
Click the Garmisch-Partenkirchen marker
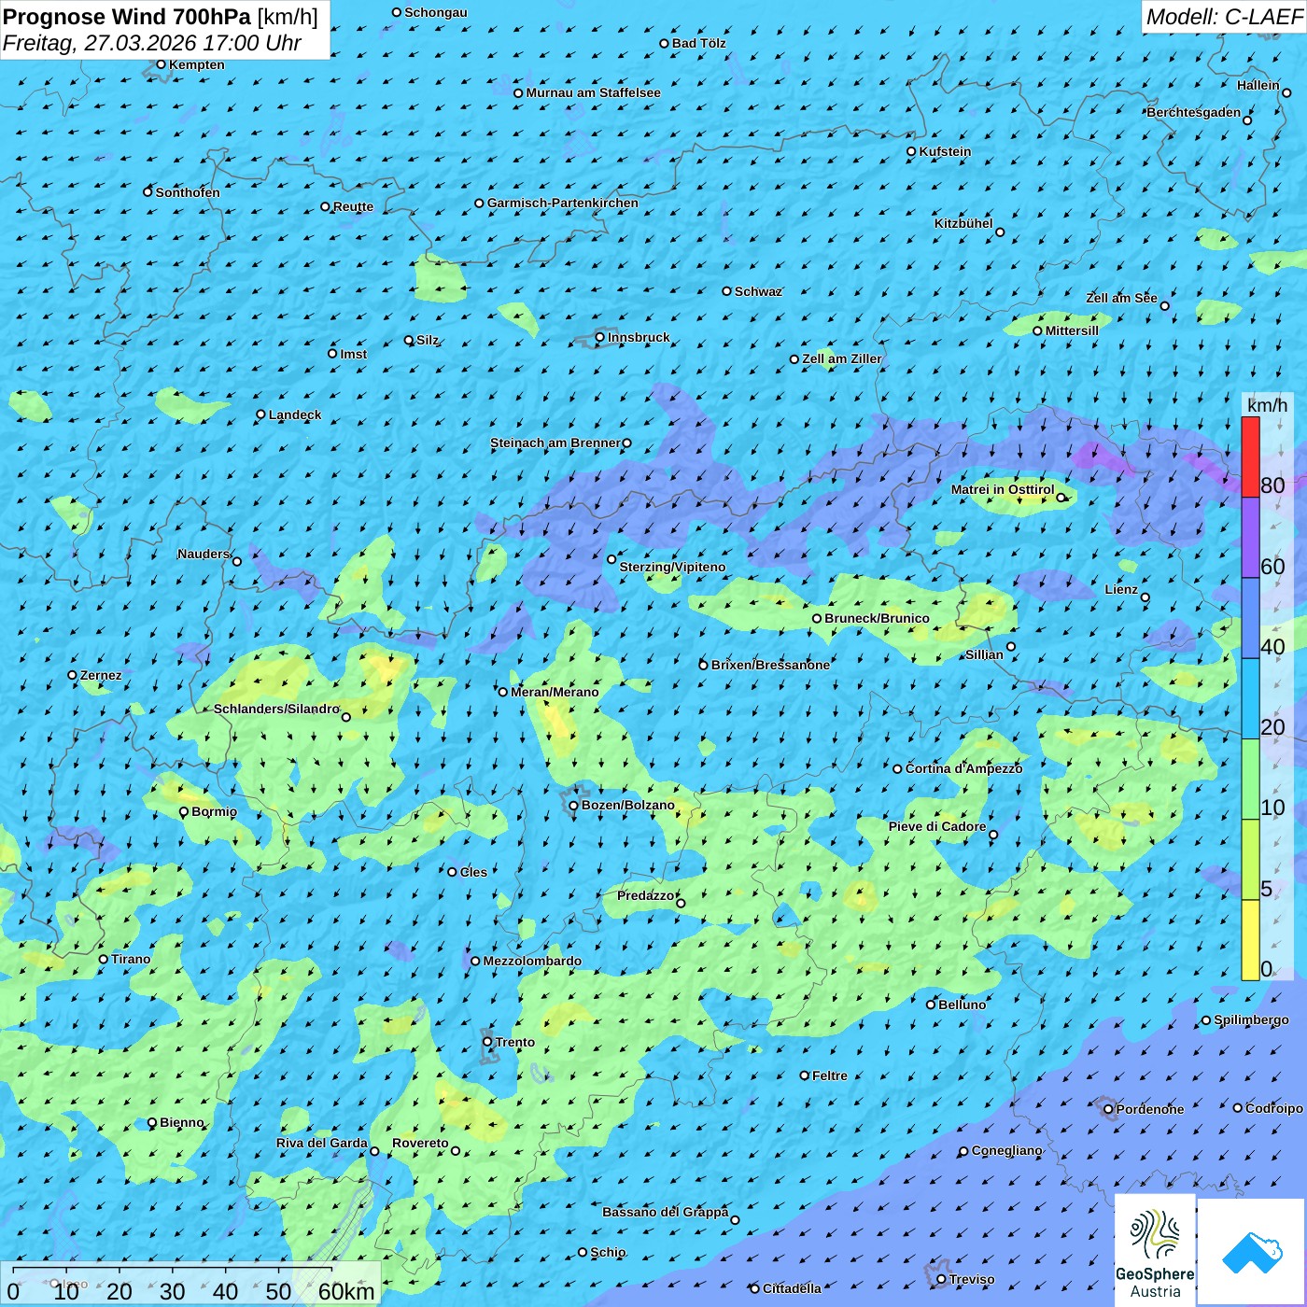click(x=480, y=203)
